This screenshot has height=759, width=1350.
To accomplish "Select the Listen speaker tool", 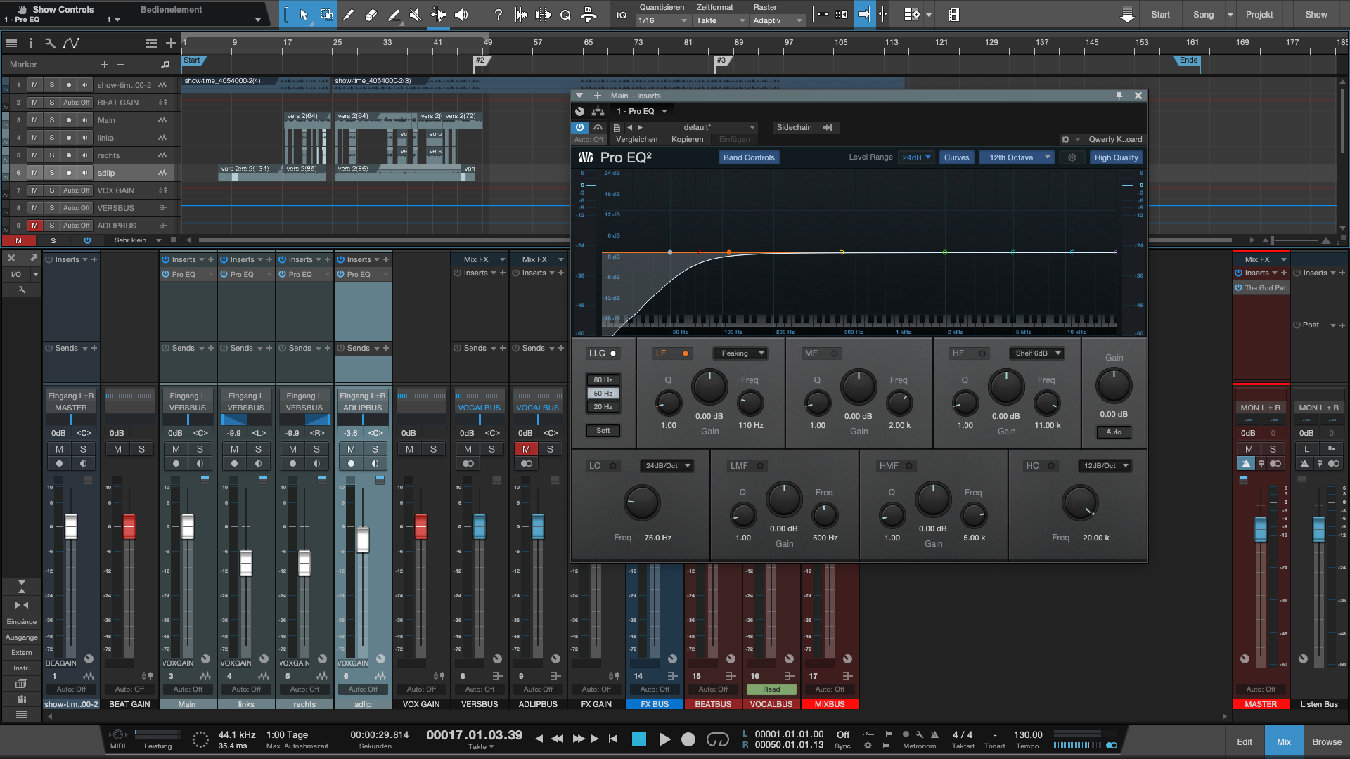I will (x=461, y=15).
